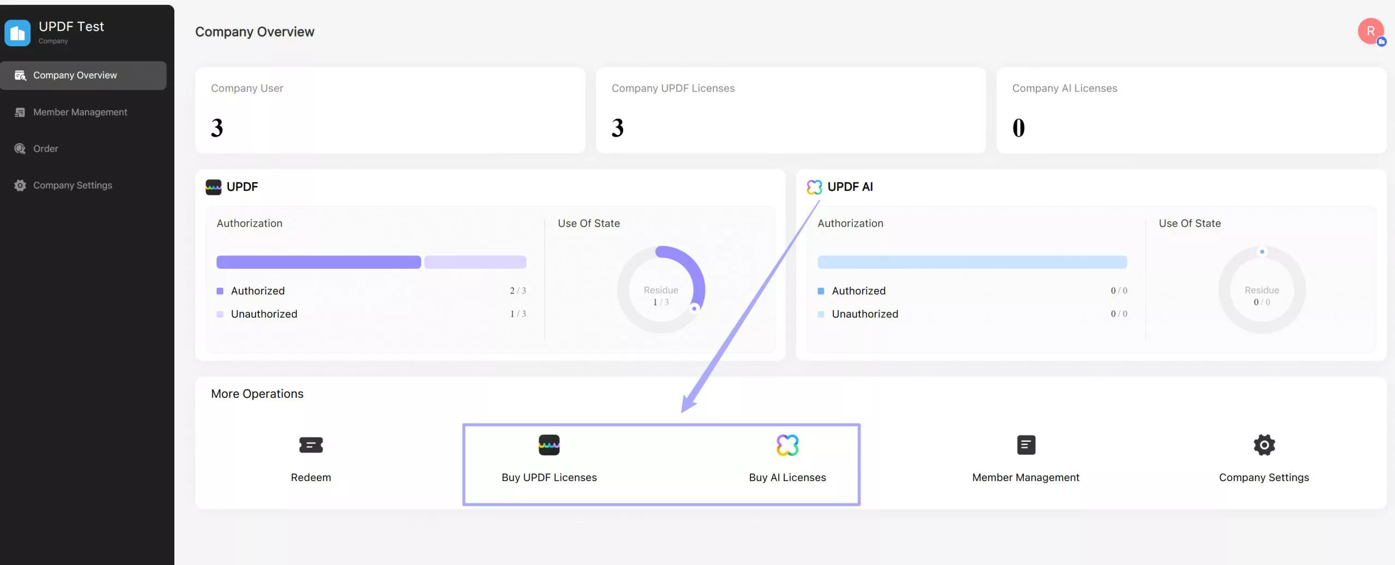Screen dimensions: 1395x565
Task: Click the UPDF AI panel Use Of State heading
Action: 1190,223
